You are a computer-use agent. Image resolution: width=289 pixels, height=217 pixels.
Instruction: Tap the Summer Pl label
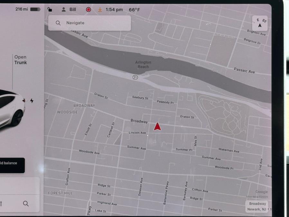184,149
